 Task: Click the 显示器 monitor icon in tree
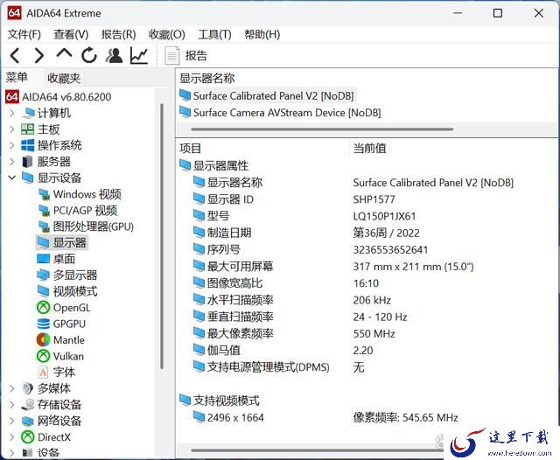pos(43,242)
